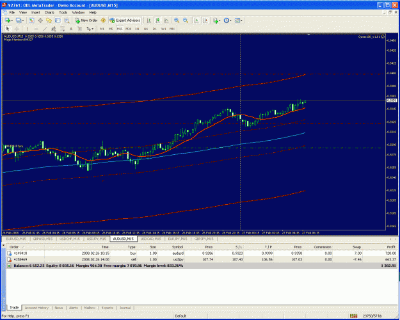The height and width of the screenshot is (320, 400).
Task: Select the crosshair tool
Action: click(x=17, y=29)
